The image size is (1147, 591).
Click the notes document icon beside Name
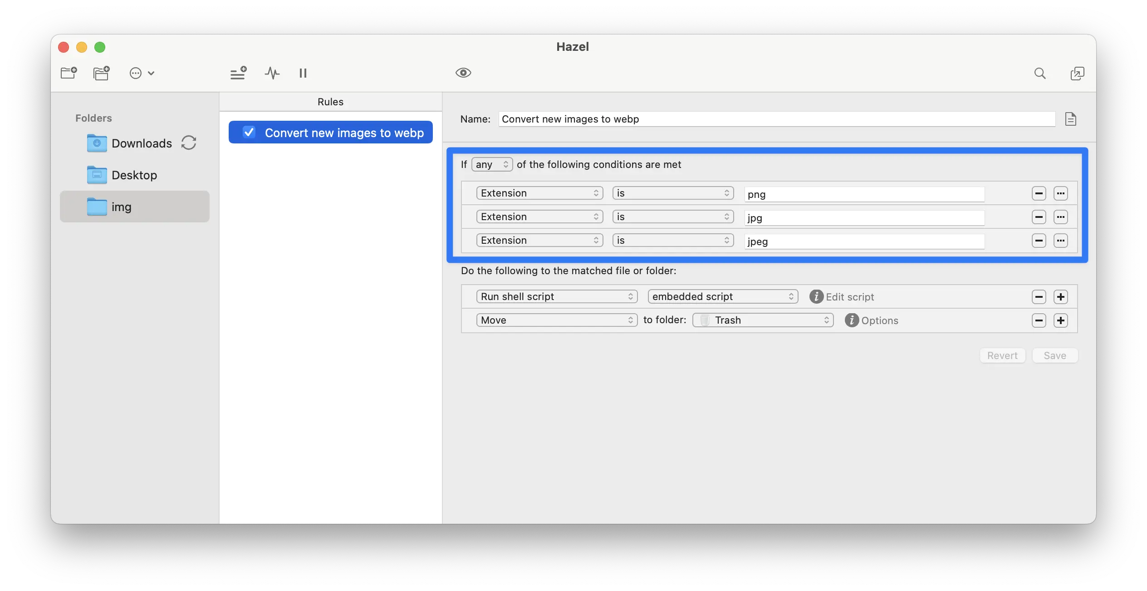point(1071,119)
